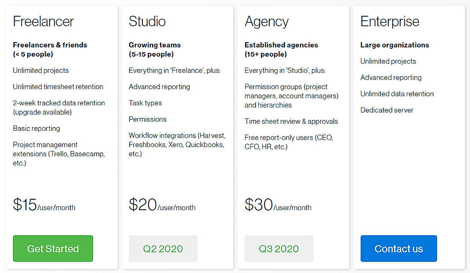Click the $30/user/month price label
This screenshot has width=470, height=273.
[x=278, y=205]
